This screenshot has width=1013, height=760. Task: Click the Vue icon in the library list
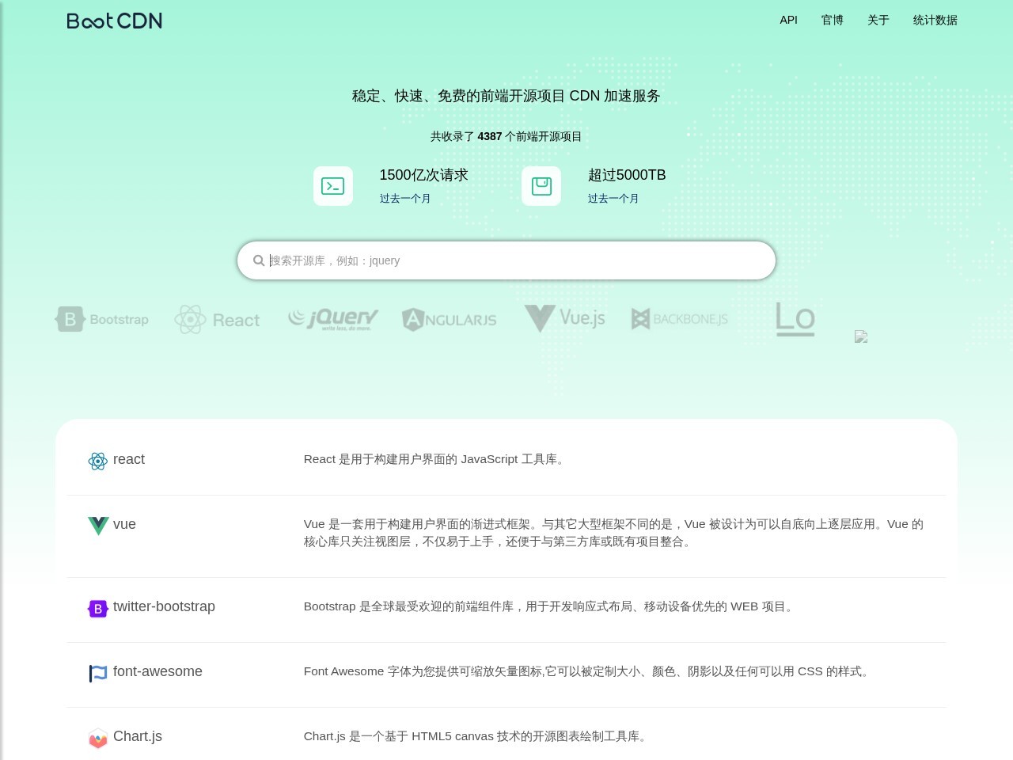(x=97, y=526)
